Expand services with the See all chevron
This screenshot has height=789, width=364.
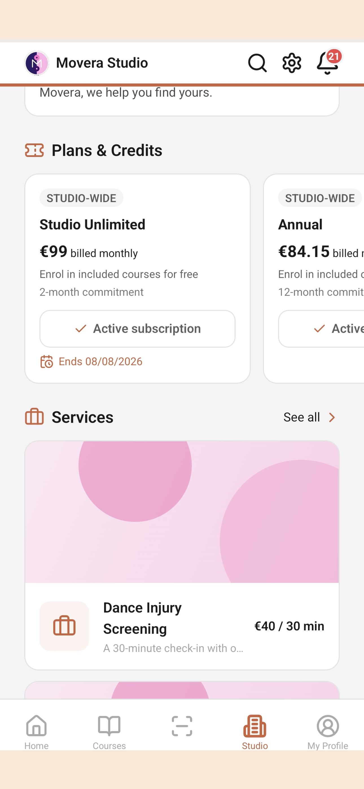[332, 417]
